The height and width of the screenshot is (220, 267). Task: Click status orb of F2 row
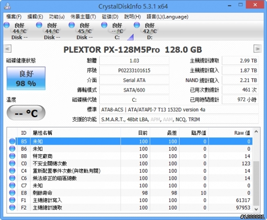tap(12, 207)
